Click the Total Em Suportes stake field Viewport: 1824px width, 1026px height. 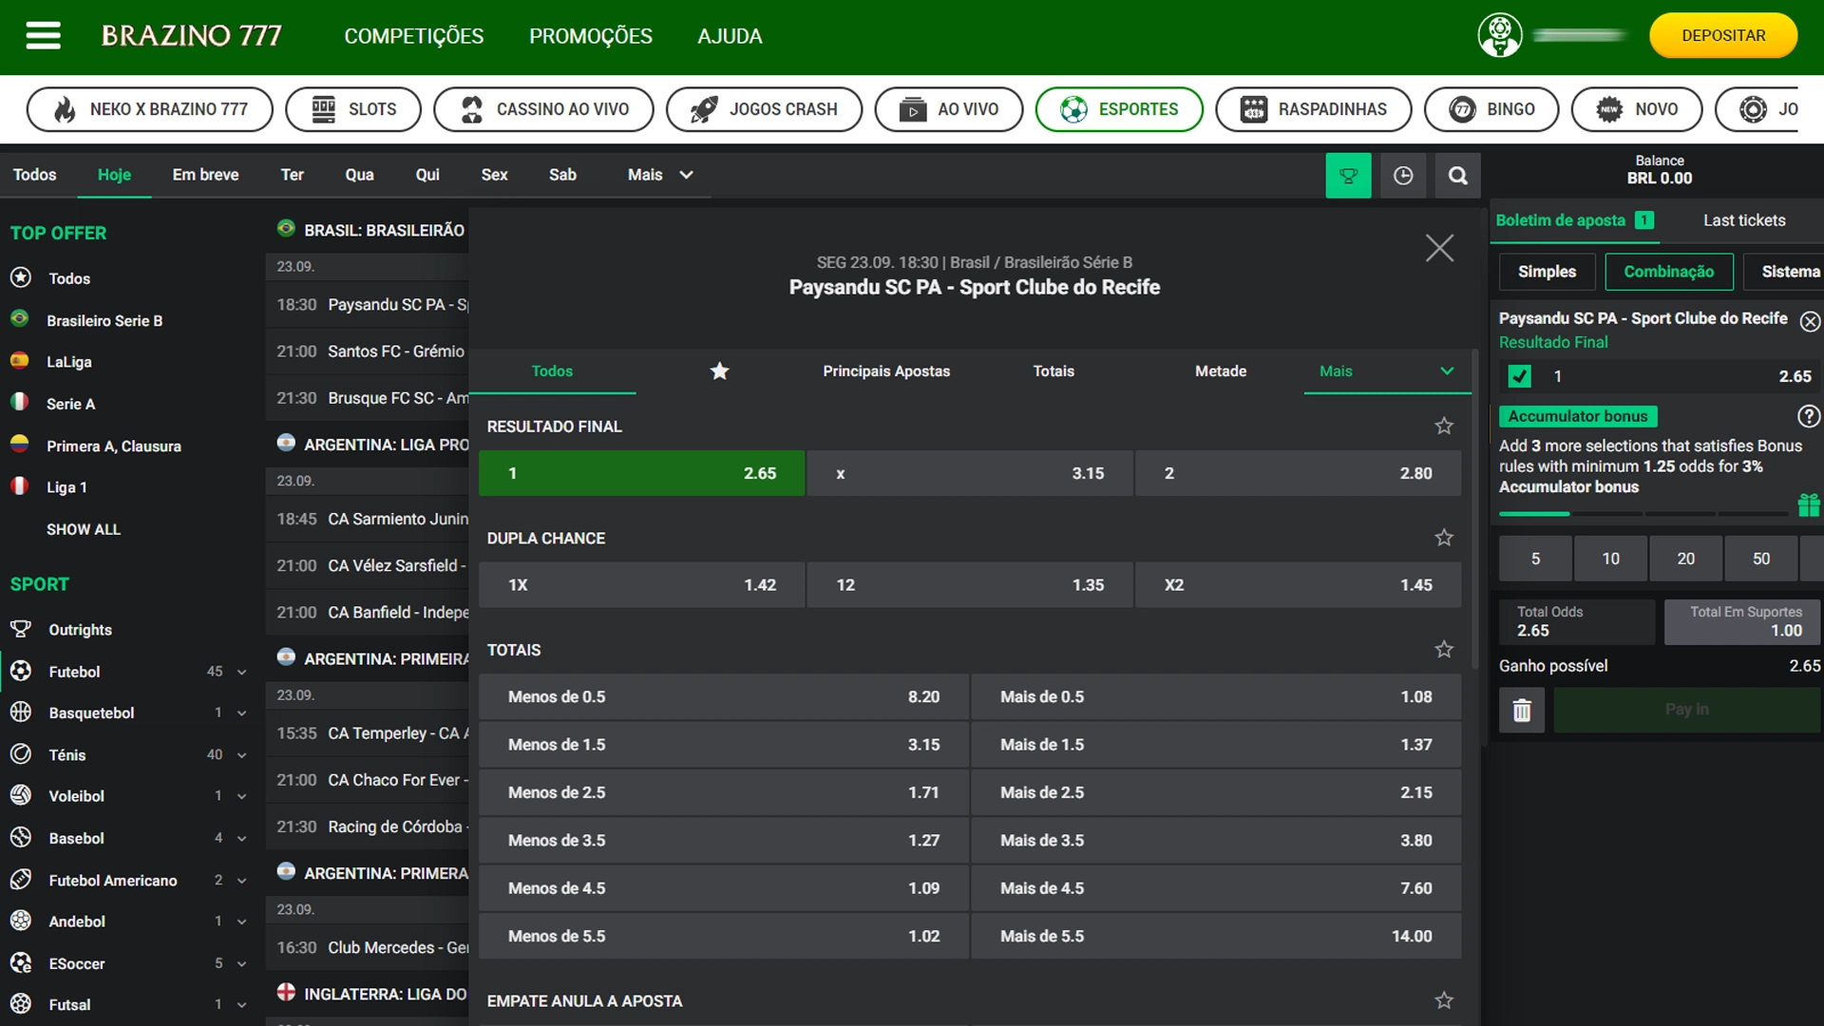point(1742,621)
